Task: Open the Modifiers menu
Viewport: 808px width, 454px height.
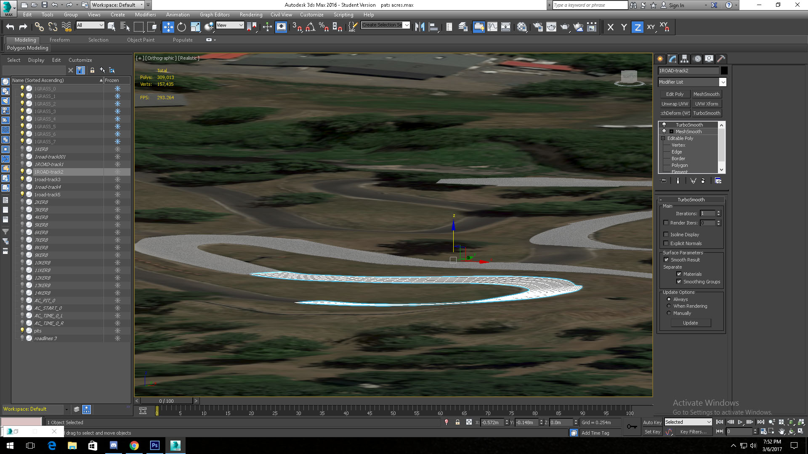Action: tap(145, 15)
